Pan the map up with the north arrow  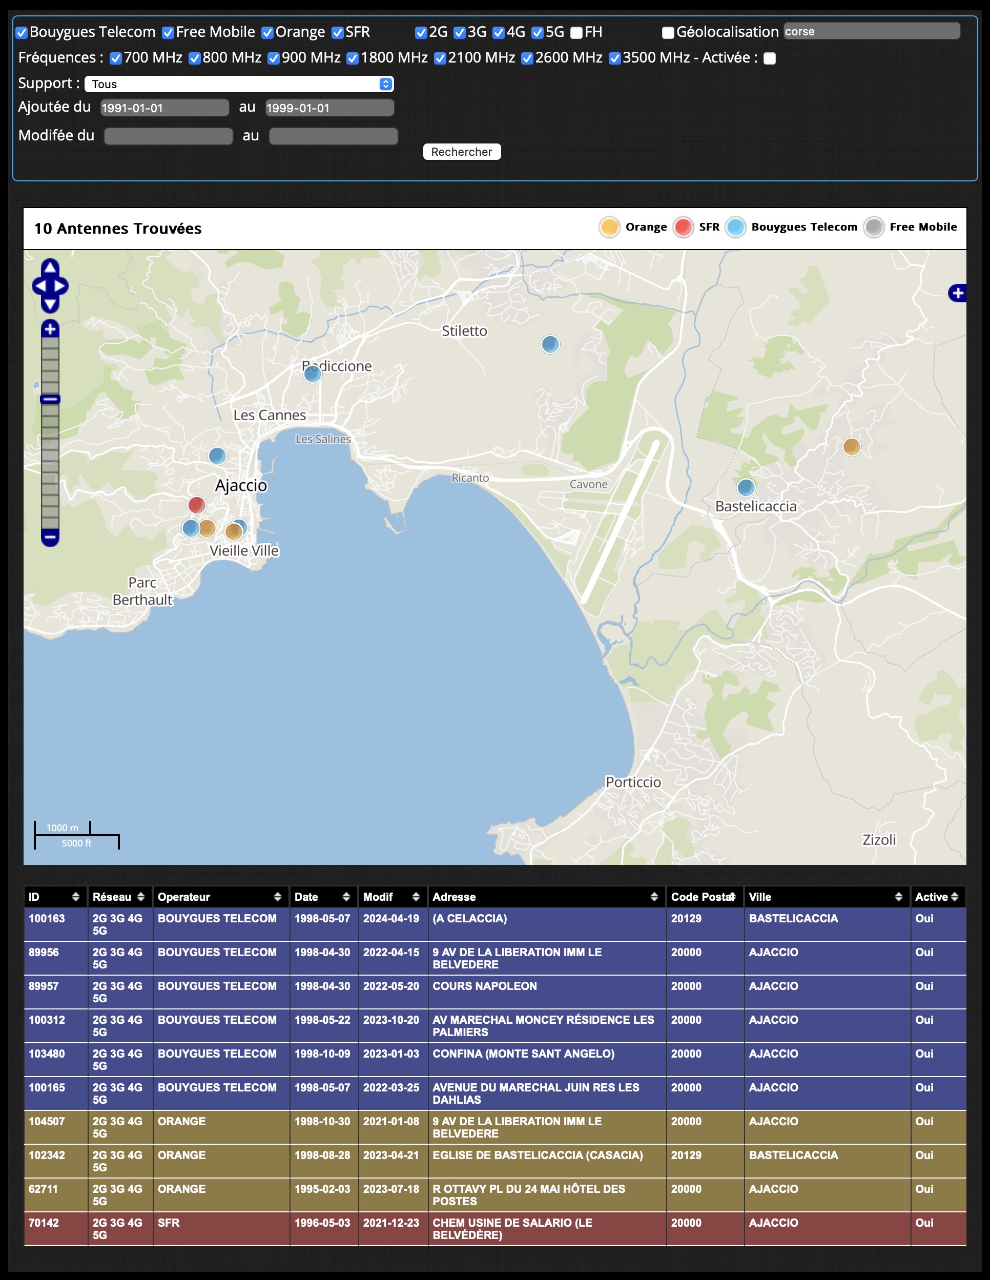(x=50, y=268)
